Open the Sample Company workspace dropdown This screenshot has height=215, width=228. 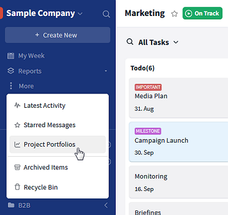[x=80, y=14]
